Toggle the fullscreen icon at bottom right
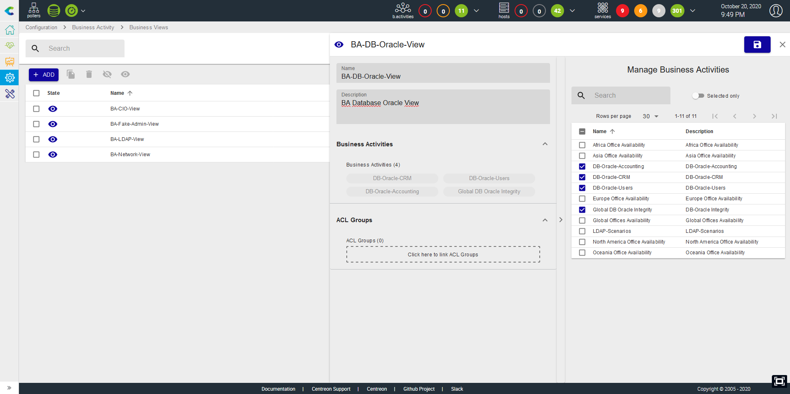Image resolution: width=790 pixels, height=394 pixels. [x=779, y=381]
